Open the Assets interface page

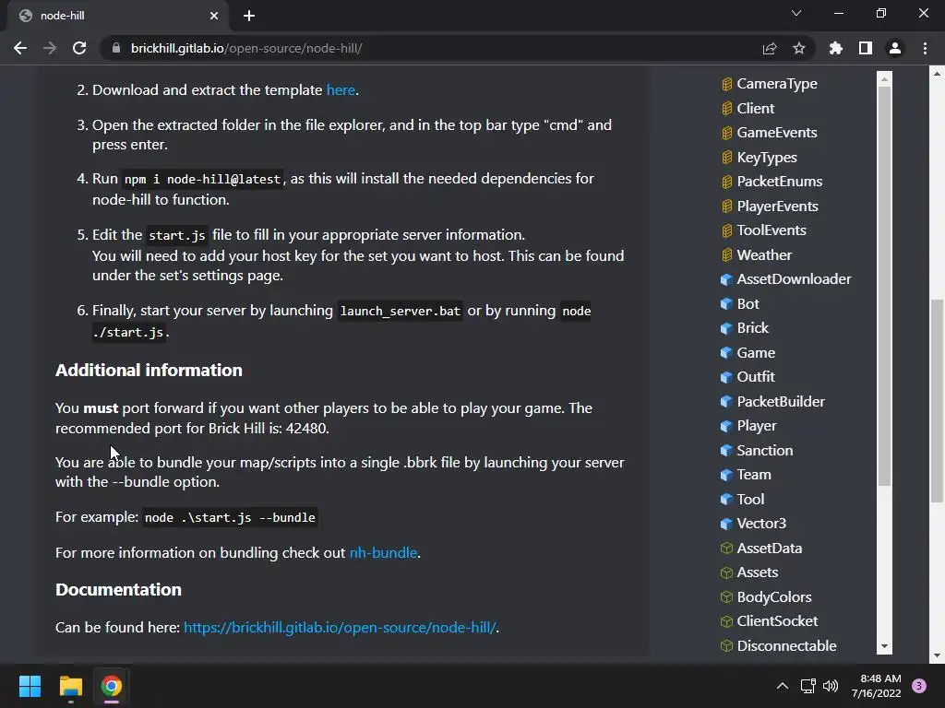(758, 572)
